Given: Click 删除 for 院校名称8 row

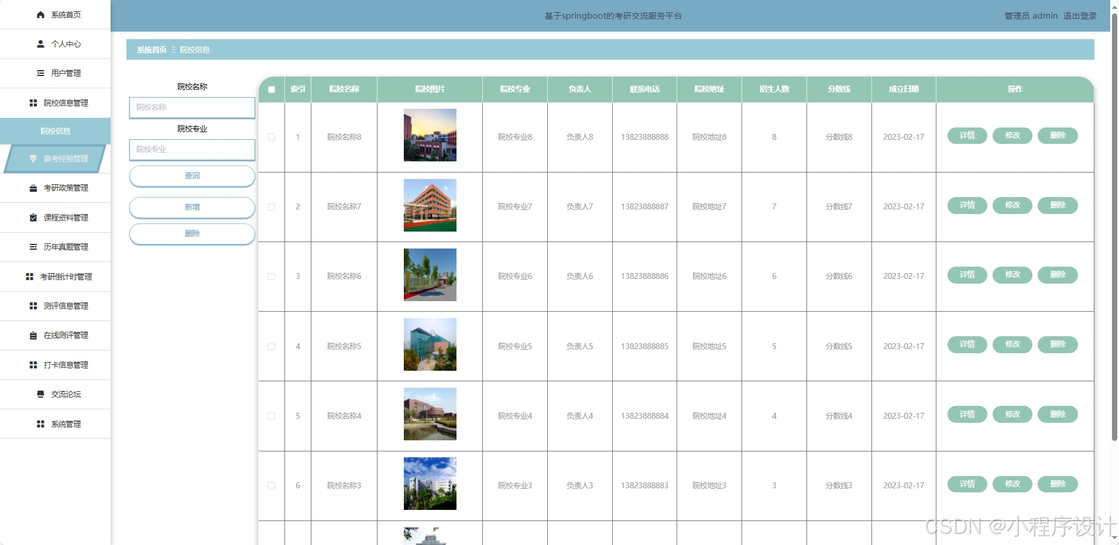Looking at the screenshot, I should click(1058, 136).
